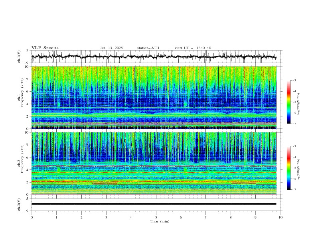Click the time axis tick label "6"
The height and width of the screenshot is (244, 316).
coord(181,217)
